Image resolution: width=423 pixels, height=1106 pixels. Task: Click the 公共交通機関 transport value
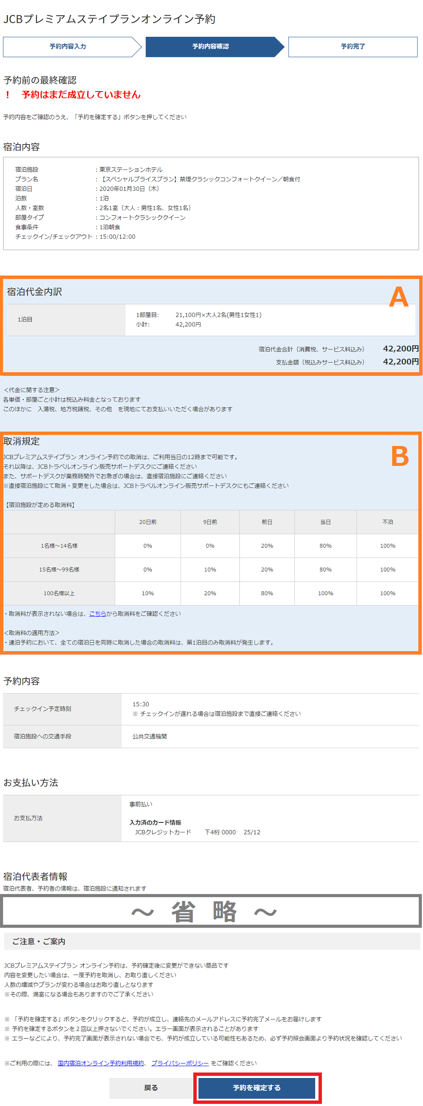tap(150, 736)
